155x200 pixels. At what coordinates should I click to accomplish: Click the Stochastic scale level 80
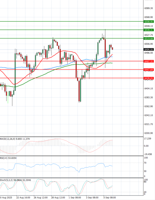click(145, 182)
